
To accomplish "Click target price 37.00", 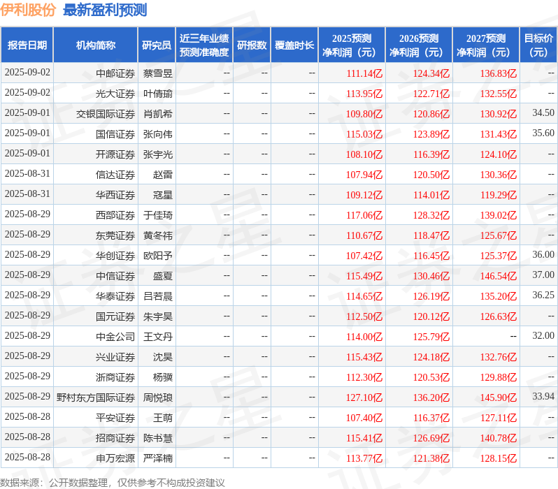I will 543,275.
